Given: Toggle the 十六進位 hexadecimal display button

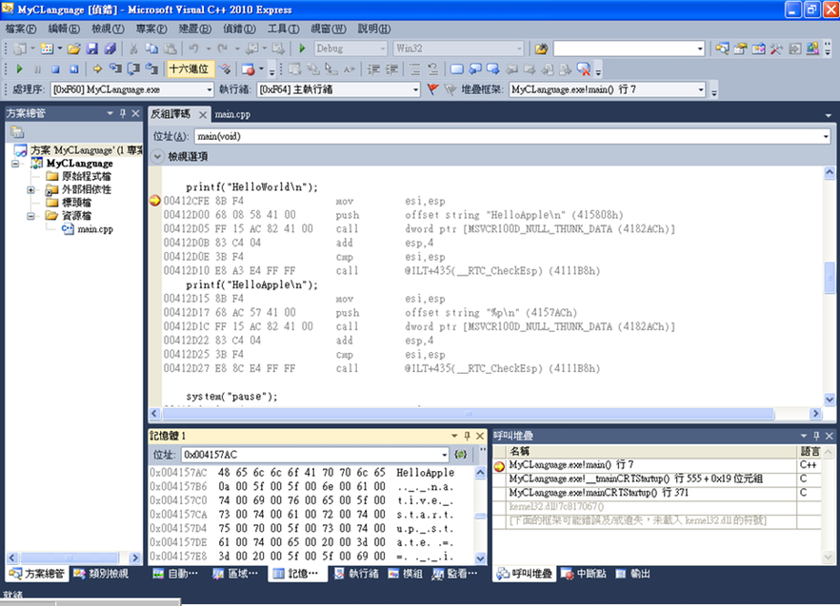Looking at the screenshot, I should [189, 69].
